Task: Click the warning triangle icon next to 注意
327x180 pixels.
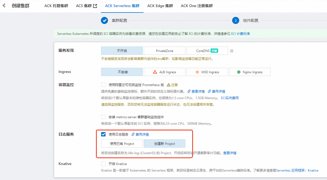Action: click(x=168, y=85)
